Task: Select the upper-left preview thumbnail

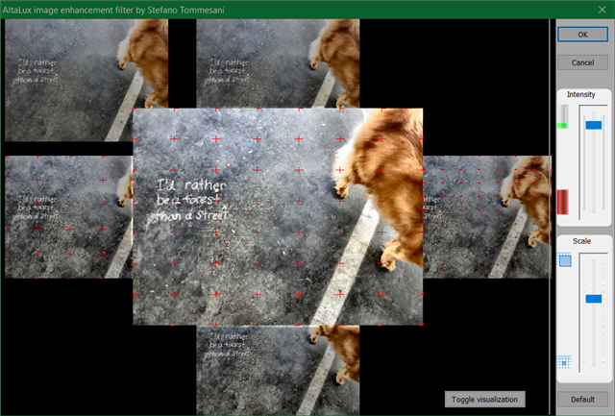Action: pyautogui.click(x=86, y=80)
